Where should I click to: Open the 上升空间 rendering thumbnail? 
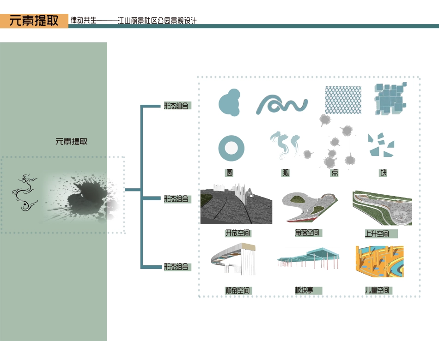coord(382,208)
